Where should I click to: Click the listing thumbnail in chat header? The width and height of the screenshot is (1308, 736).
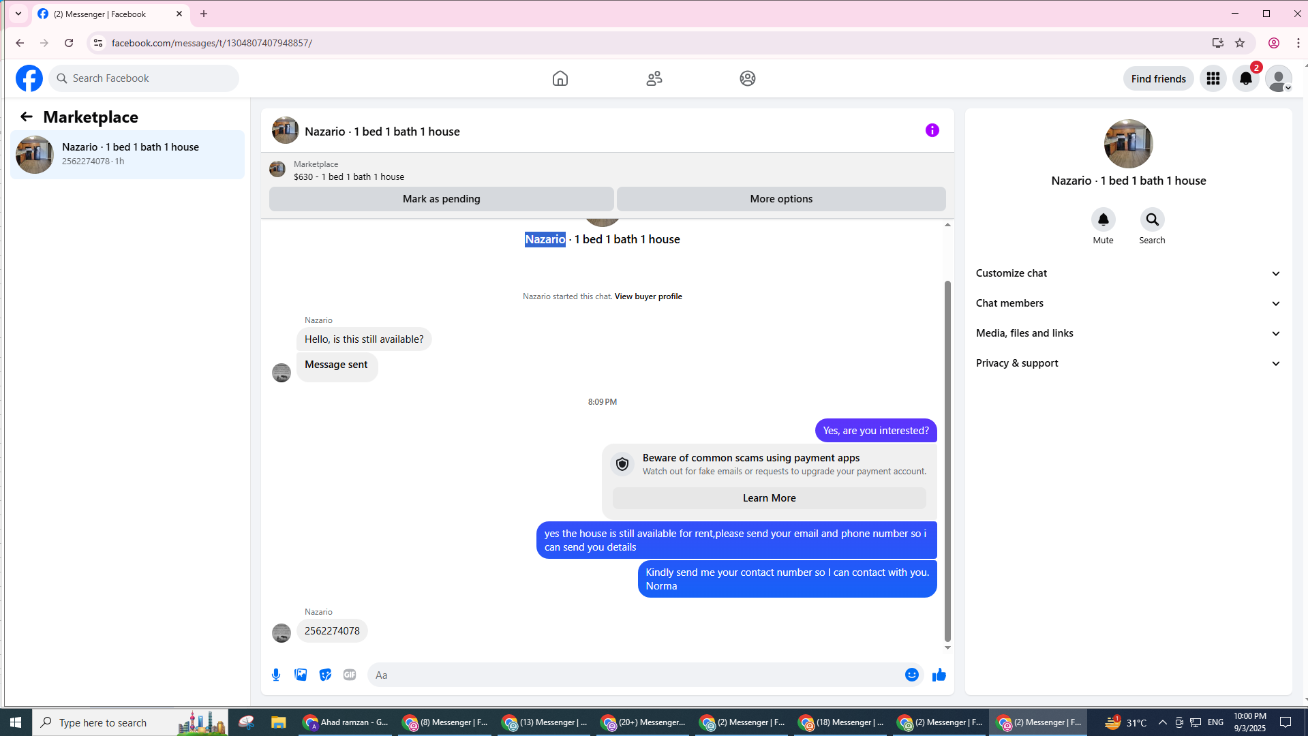[286, 130]
